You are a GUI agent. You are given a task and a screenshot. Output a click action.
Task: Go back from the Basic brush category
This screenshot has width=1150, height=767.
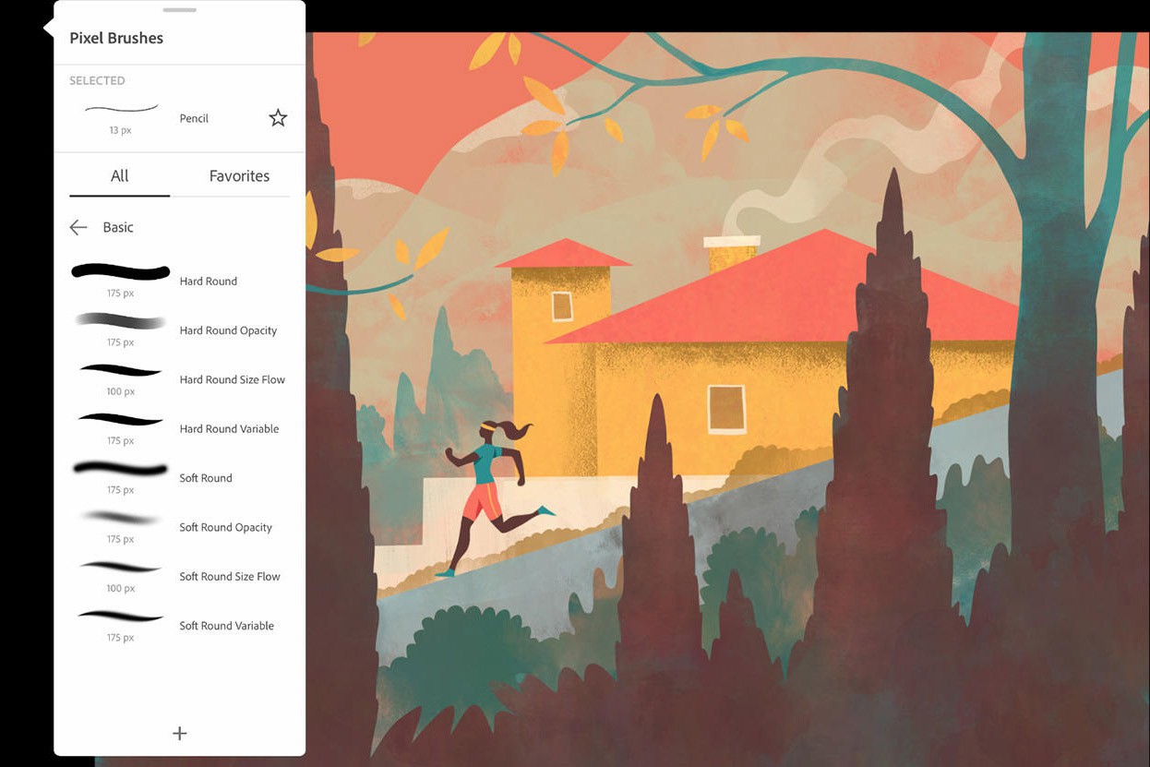click(78, 227)
